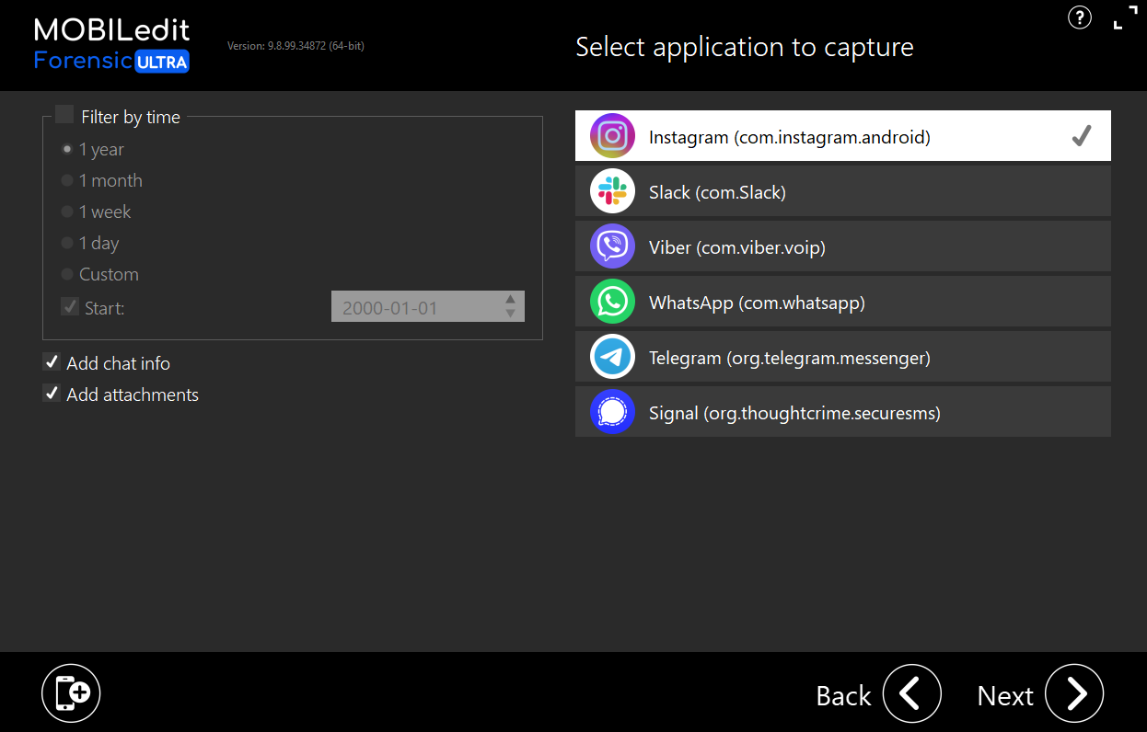Viewport: 1147px width, 732px height.
Task: Toggle fullscreen with the corner brackets icon
Action: pos(1125,17)
